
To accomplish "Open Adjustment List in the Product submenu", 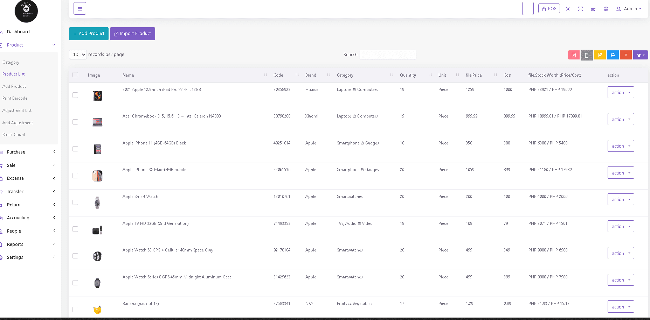I will (17, 111).
